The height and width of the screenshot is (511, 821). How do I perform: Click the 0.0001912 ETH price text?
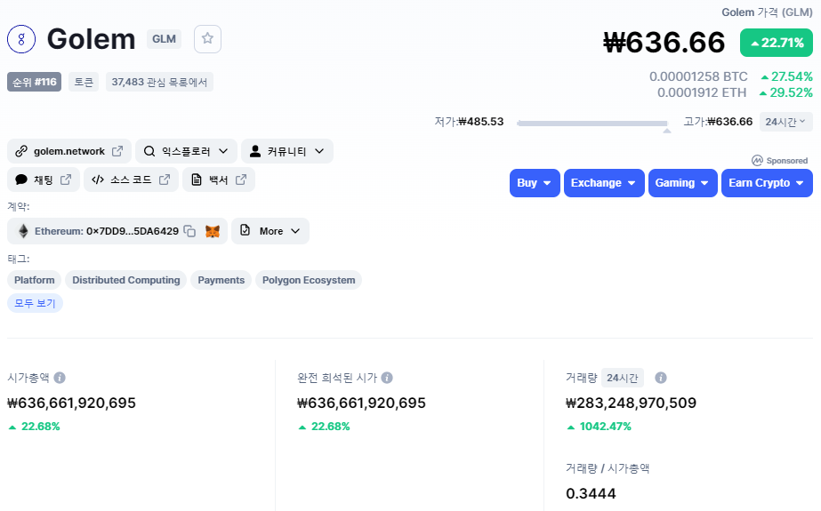(x=702, y=92)
